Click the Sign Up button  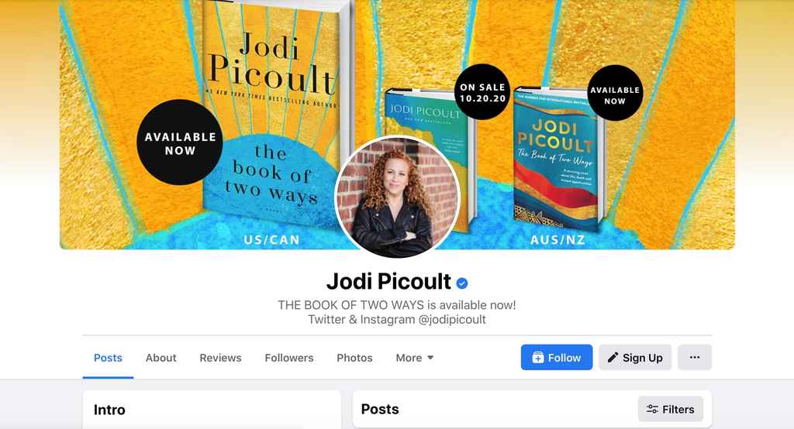635,357
